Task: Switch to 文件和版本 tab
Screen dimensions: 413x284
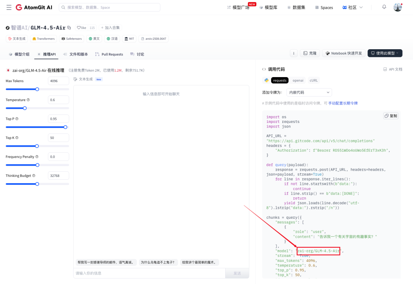Action: (76, 54)
